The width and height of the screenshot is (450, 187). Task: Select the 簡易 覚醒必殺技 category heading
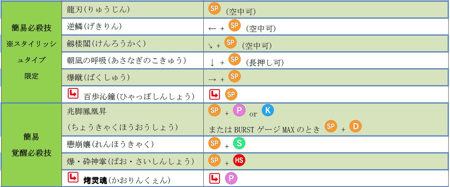[x=31, y=145]
